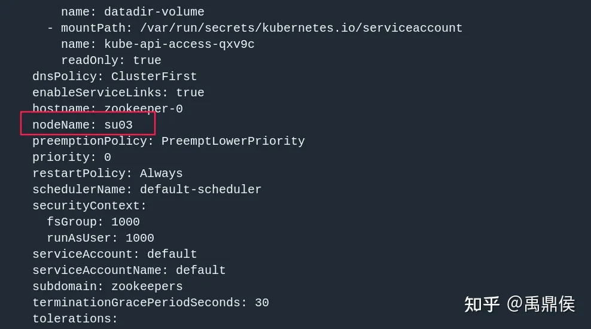Click the PreemptLowerPriority value

(x=233, y=141)
